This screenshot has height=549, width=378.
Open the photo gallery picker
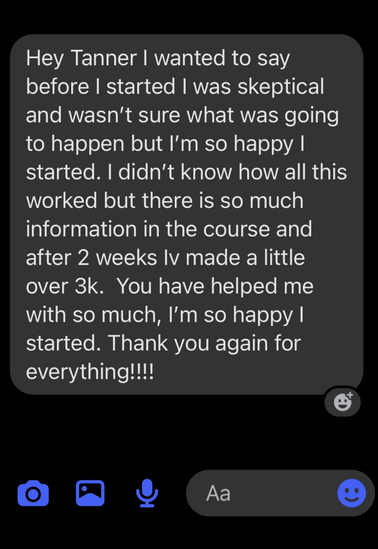coord(90,493)
